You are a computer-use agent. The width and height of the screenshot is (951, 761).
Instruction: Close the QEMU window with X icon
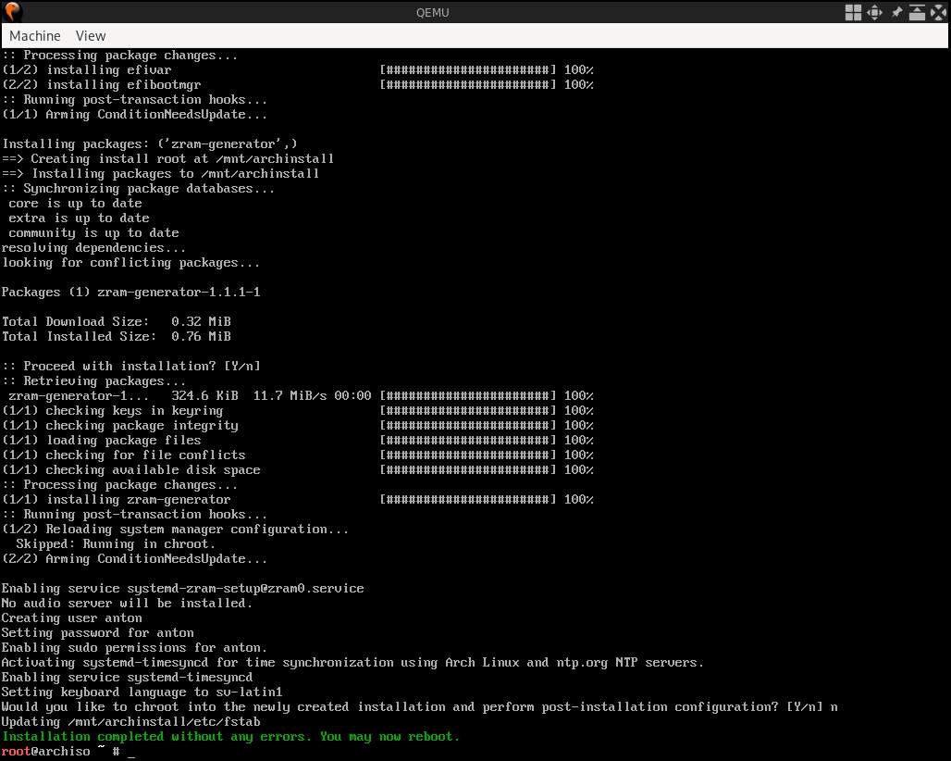(x=938, y=12)
